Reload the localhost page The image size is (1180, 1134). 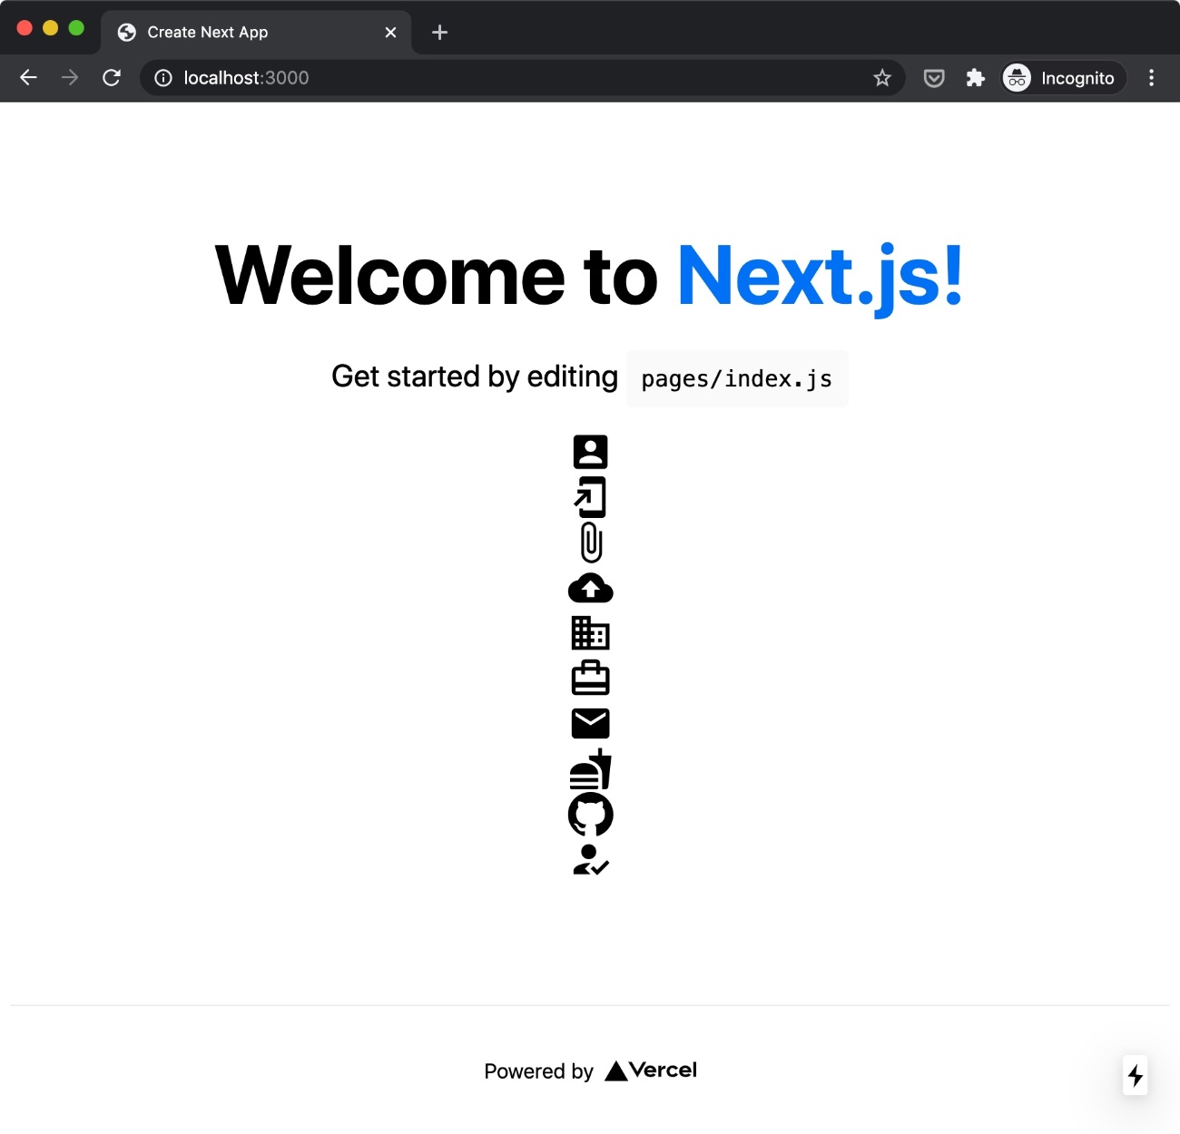[112, 78]
